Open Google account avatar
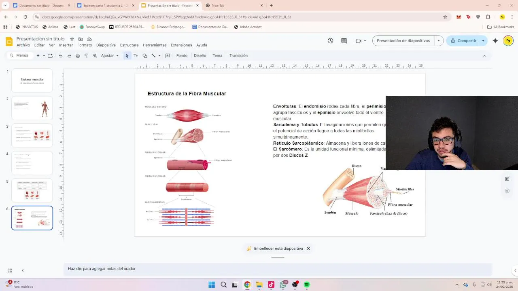This screenshot has width=518, height=291. pyautogui.click(x=508, y=41)
